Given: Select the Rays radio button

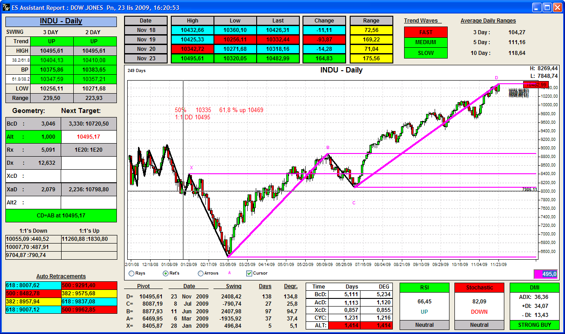Looking at the screenshot, I should [132, 273].
